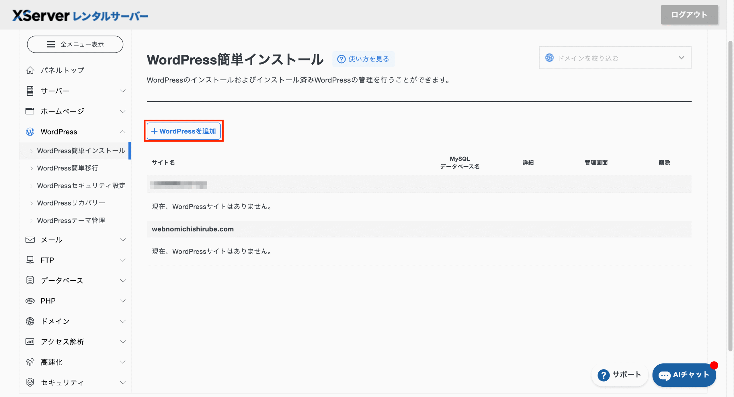Expand the ホームページ menu chevron

pos(123,112)
